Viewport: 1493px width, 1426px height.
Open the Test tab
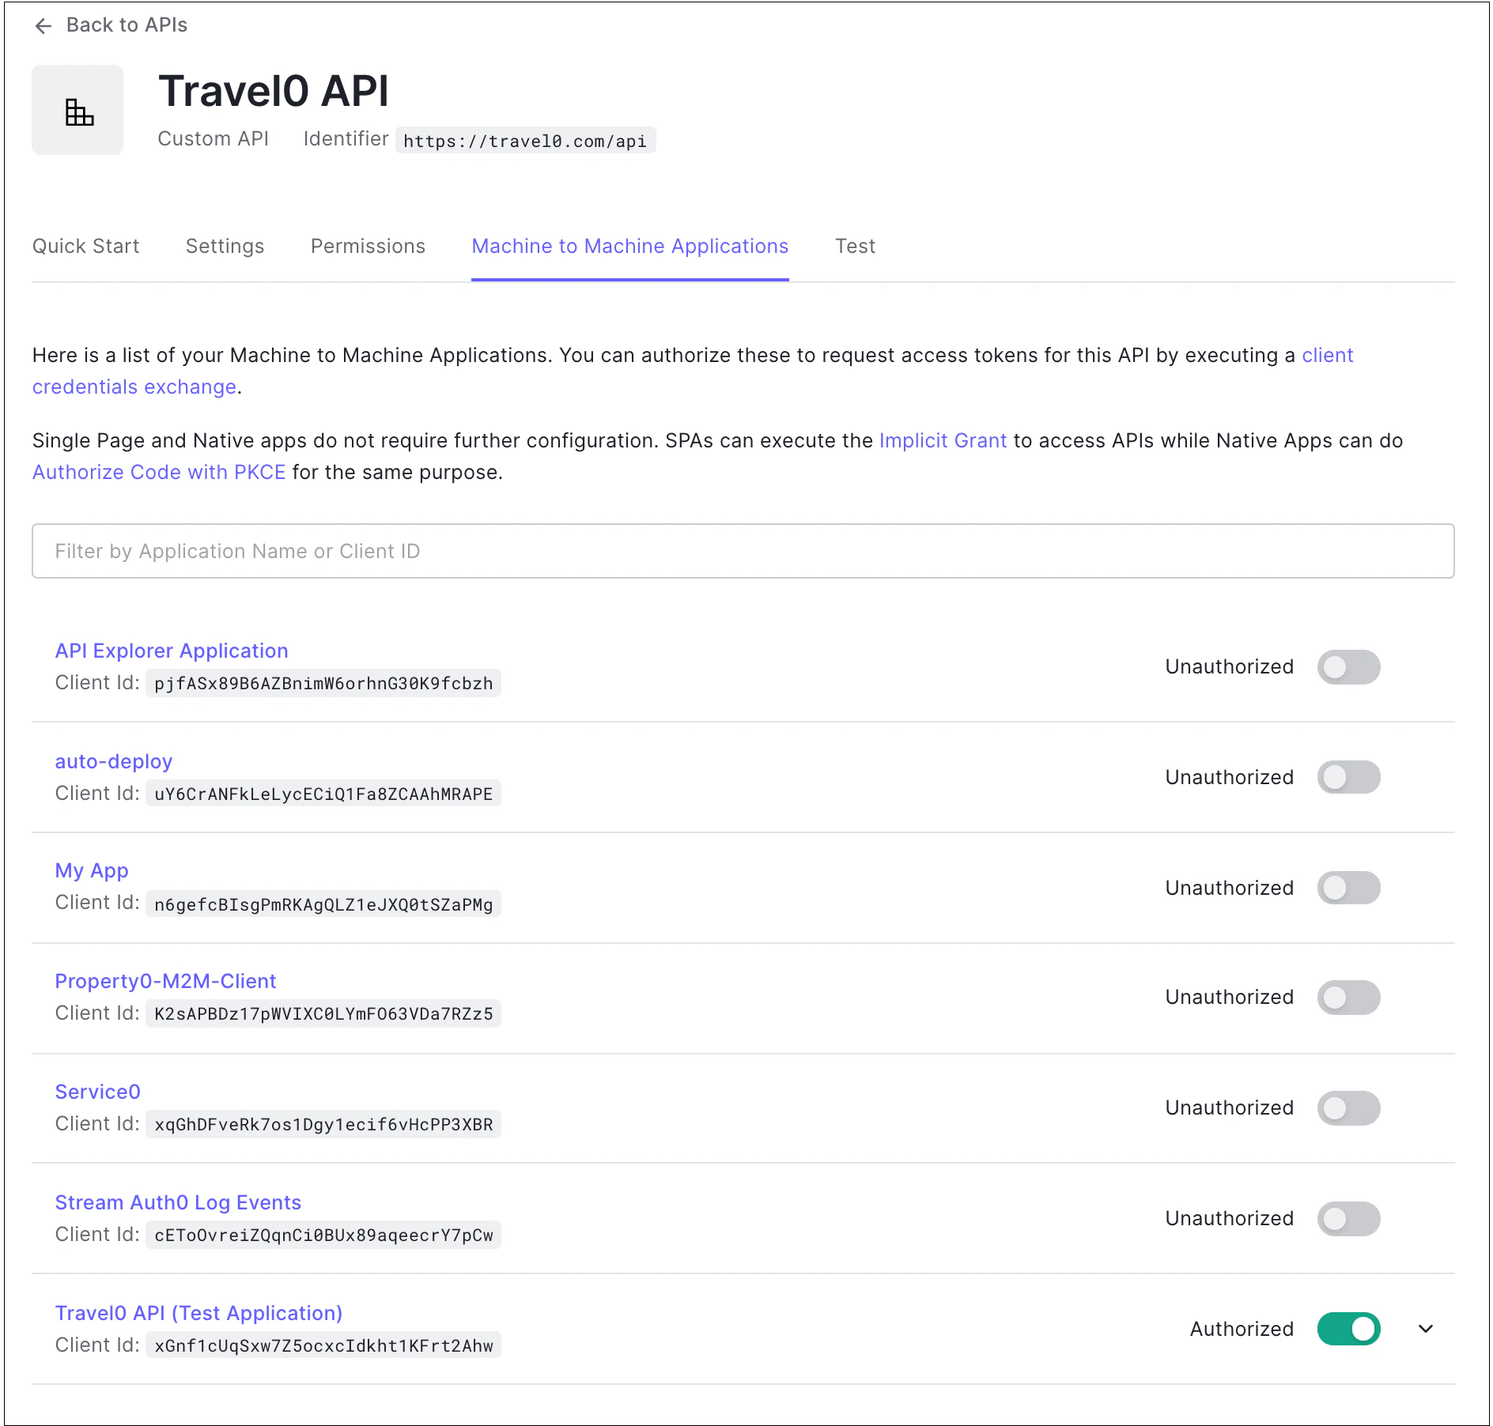coord(855,246)
